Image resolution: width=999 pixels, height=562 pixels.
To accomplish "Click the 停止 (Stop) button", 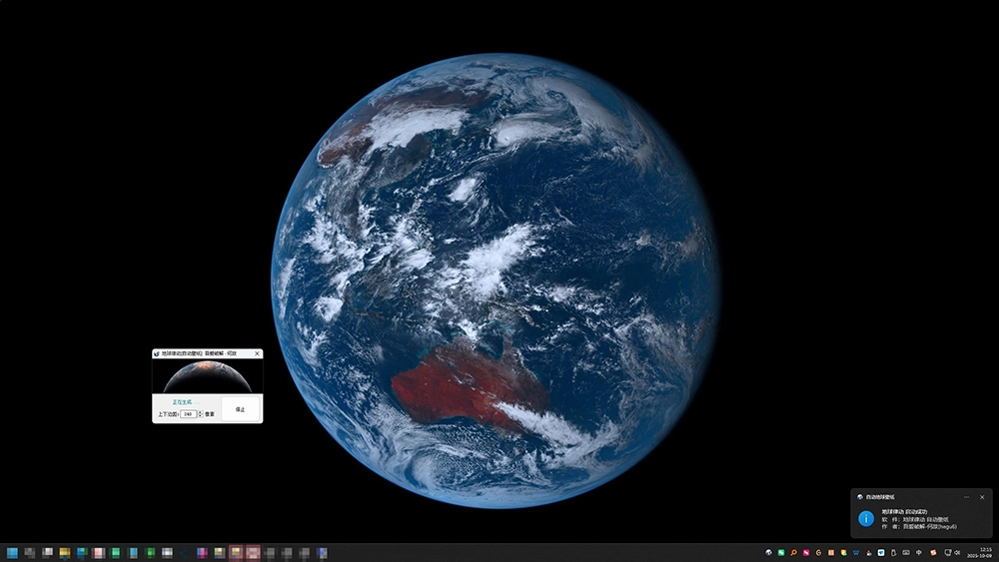I will 240,409.
